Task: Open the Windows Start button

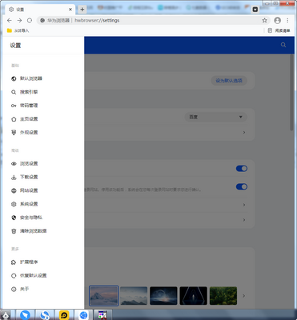Action: point(6,315)
